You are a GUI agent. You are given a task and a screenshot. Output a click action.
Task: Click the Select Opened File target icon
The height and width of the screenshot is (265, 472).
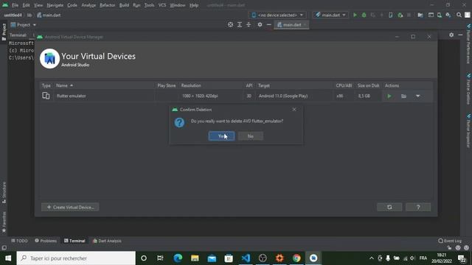(230, 24)
